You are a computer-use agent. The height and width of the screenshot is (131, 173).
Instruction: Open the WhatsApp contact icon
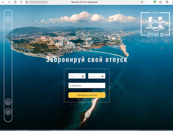click(x=8, y=102)
